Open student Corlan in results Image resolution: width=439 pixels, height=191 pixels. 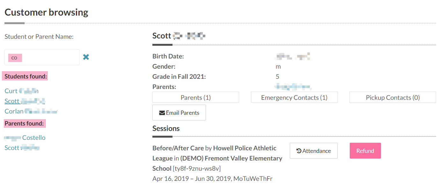pos(31,111)
